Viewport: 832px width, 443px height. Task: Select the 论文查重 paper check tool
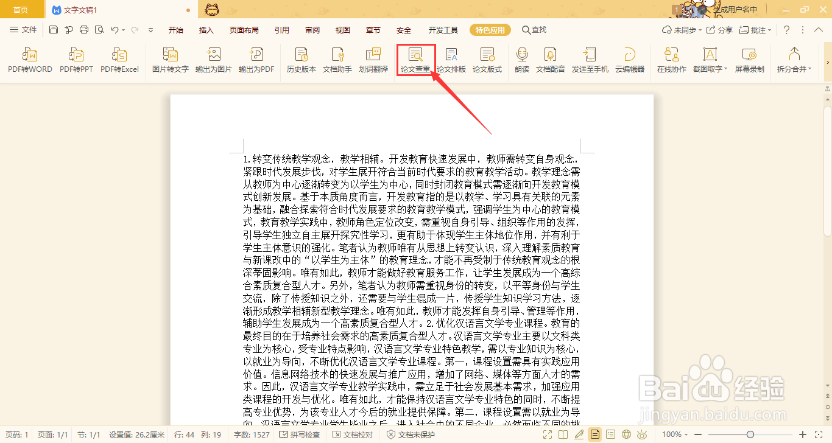[x=415, y=60]
